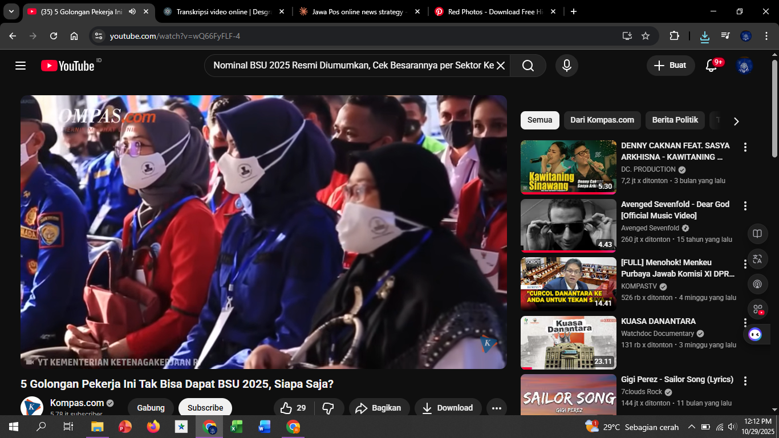Screen dimensions: 779x438
Task: Open the Chrome three-dot menu
Action: [766, 36]
